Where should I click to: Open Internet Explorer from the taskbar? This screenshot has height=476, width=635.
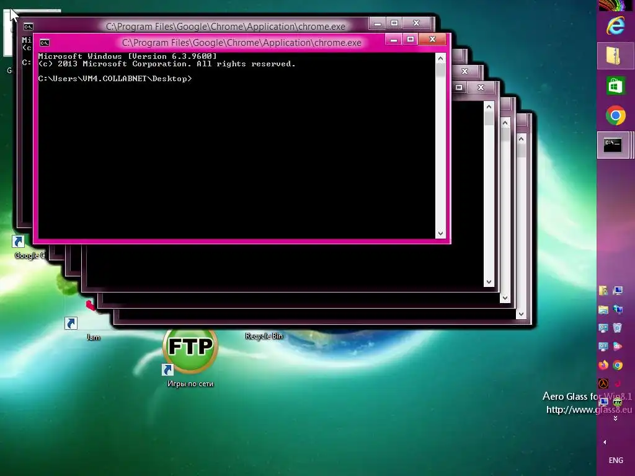615,26
